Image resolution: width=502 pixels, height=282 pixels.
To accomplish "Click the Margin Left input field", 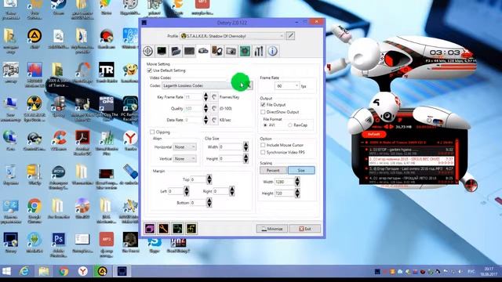I will click(x=176, y=191).
